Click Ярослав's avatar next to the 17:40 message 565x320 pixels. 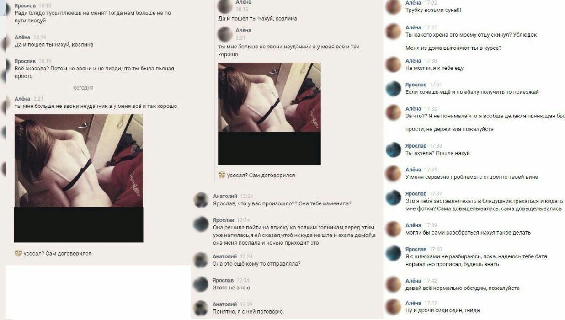[x=394, y=253]
